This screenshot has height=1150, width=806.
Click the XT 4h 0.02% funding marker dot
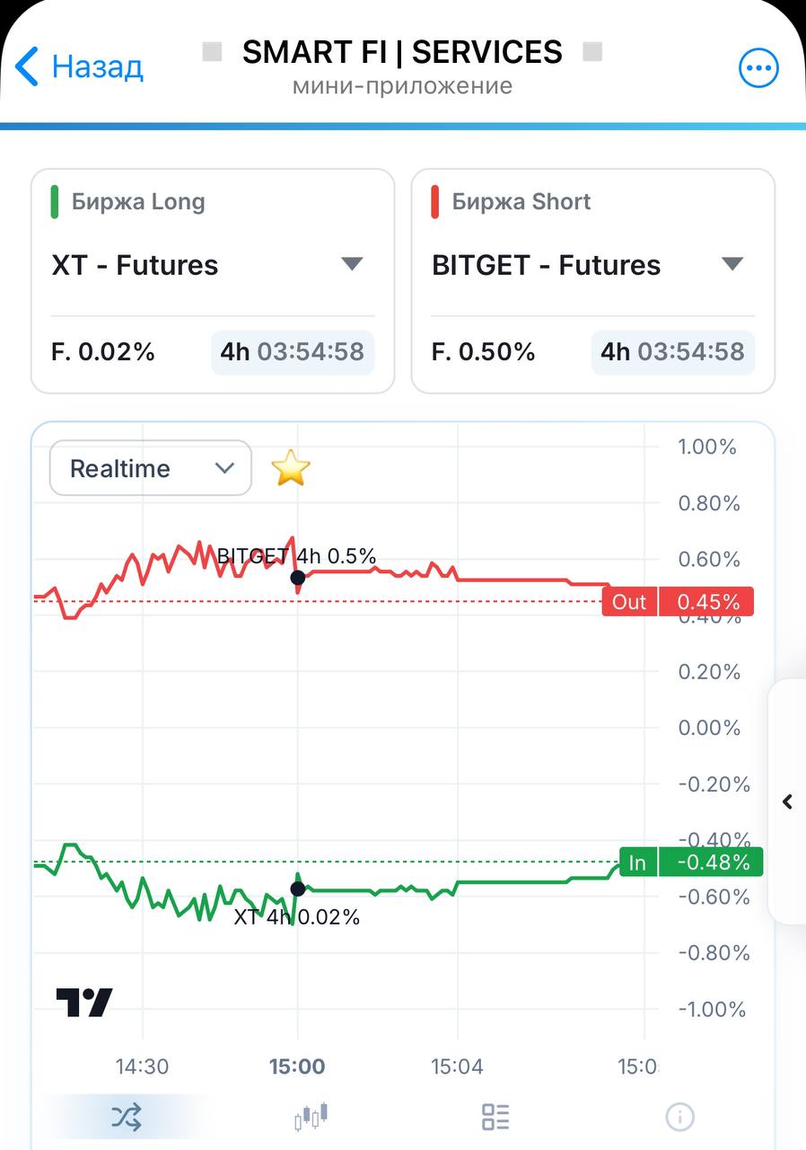(297, 889)
